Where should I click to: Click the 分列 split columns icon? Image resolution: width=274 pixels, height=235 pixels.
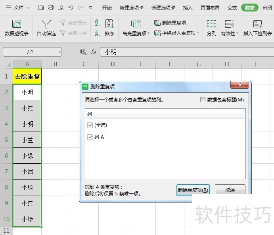coord(211,28)
